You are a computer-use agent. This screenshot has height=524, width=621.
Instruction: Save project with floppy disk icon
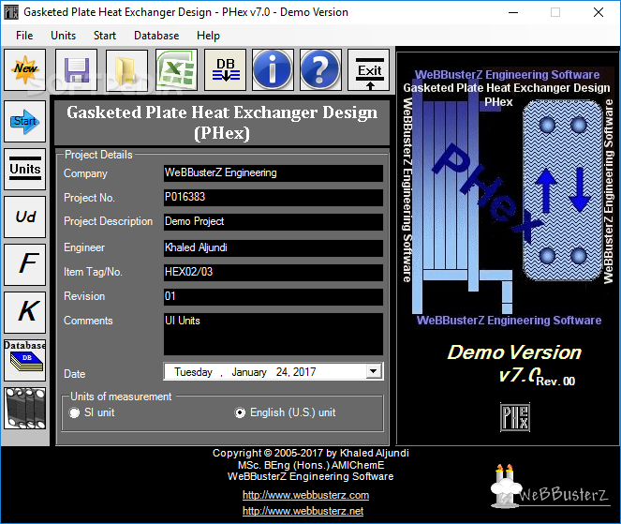(x=77, y=69)
